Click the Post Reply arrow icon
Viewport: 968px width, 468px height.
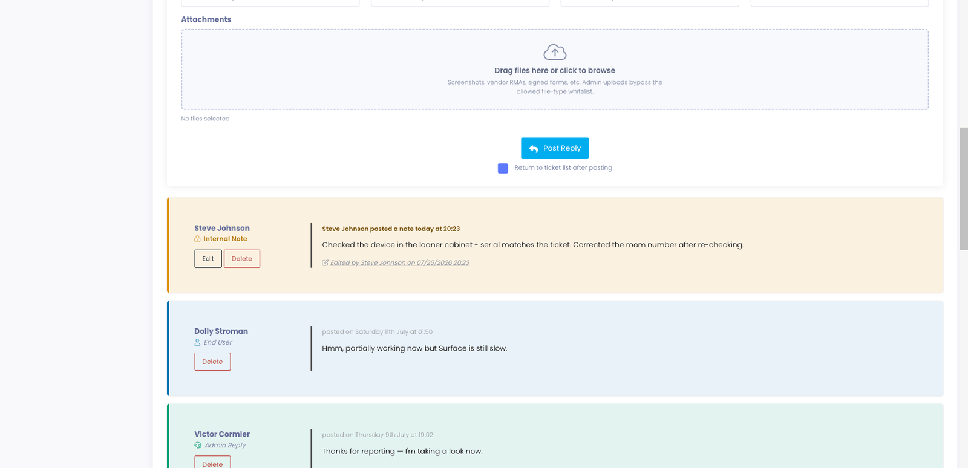coord(534,149)
